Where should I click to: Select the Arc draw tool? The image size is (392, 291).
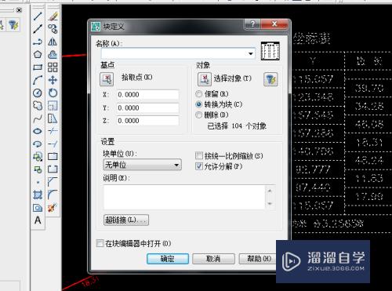coord(38,80)
